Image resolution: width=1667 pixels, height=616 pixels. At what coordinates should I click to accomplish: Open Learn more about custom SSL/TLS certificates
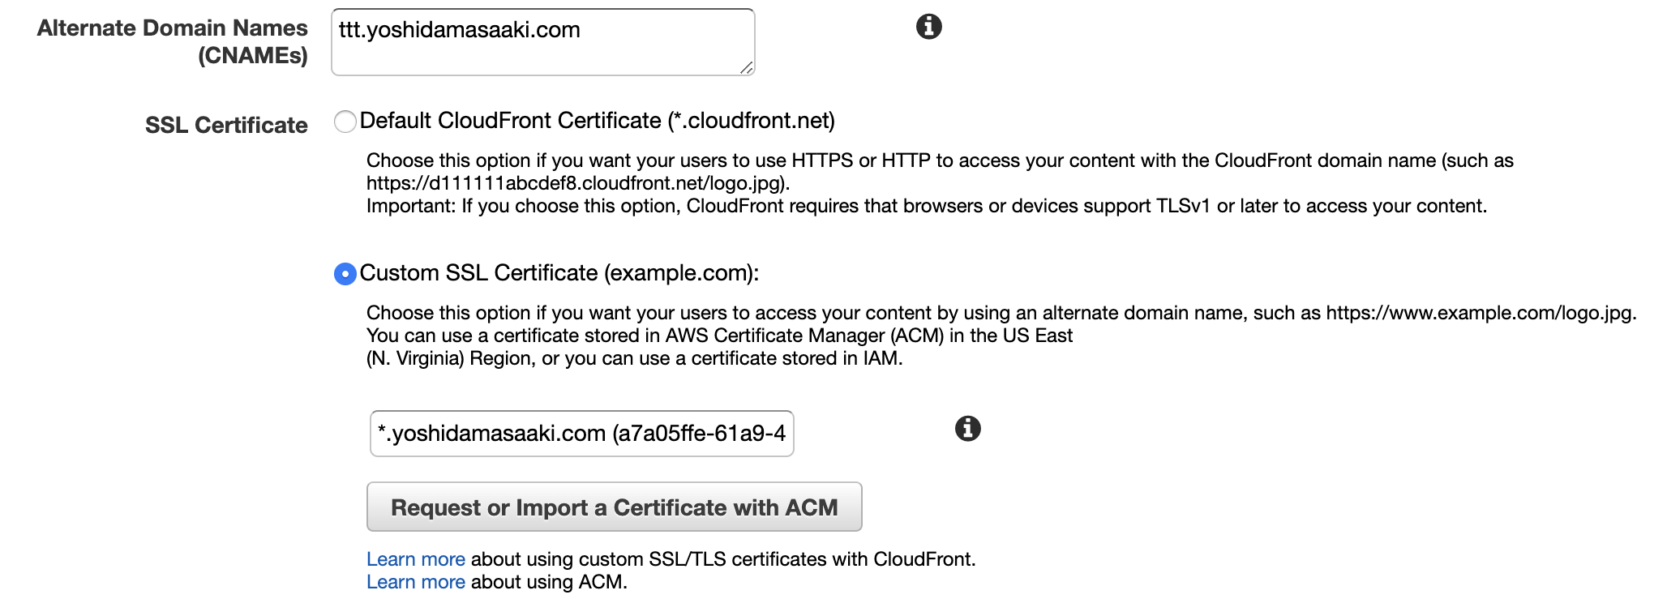tap(416, 559)
